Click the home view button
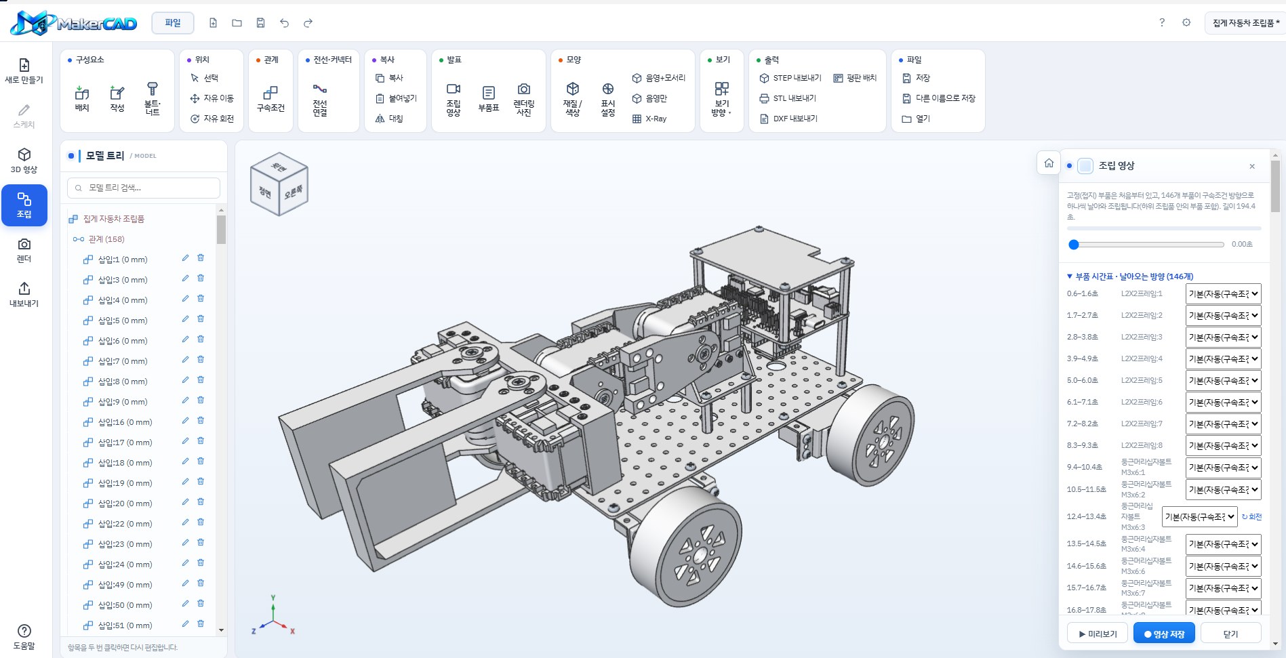Screen dimensions: 1286x658 point(1049,163)
